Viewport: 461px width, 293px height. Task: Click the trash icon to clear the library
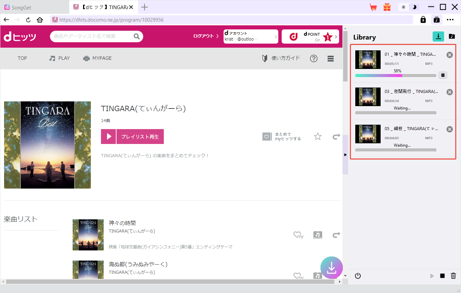[453, 276]
